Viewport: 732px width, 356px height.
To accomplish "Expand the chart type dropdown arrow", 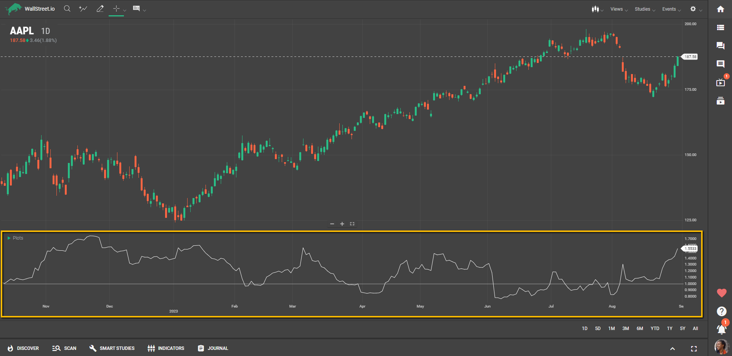I will [602, 10].
